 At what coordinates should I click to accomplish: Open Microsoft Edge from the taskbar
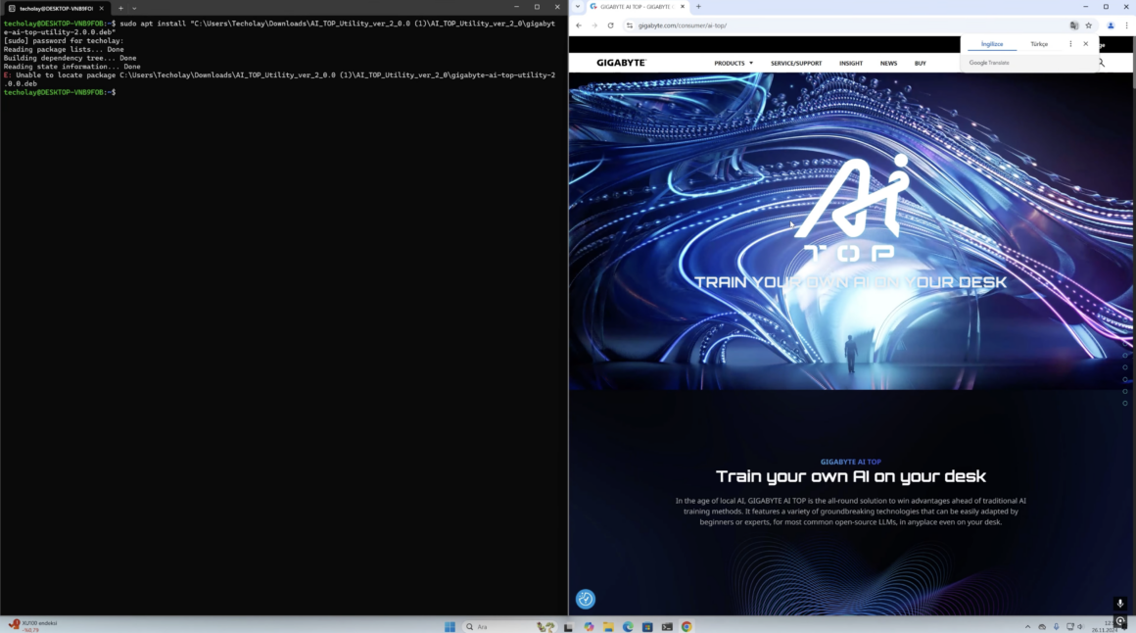628,626
